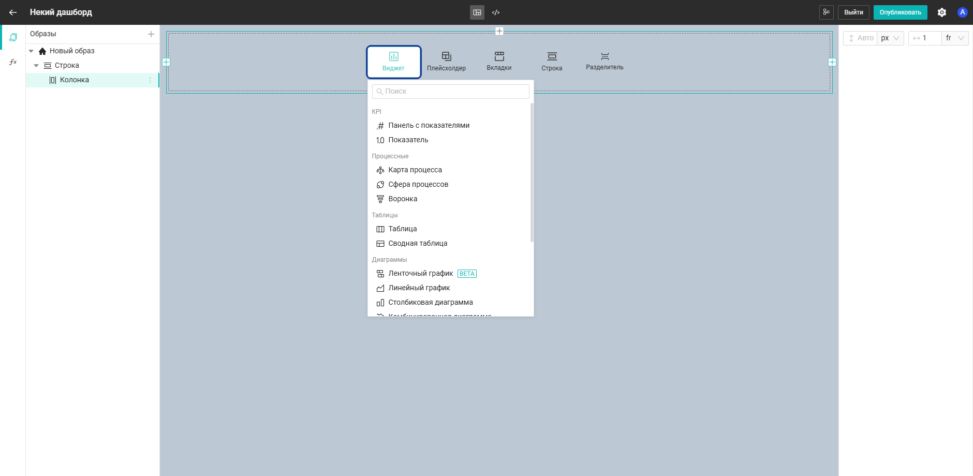The width and height of the screenshot is (973, 476).
Task: Focus the width value field
Action: tap(925, 38)
